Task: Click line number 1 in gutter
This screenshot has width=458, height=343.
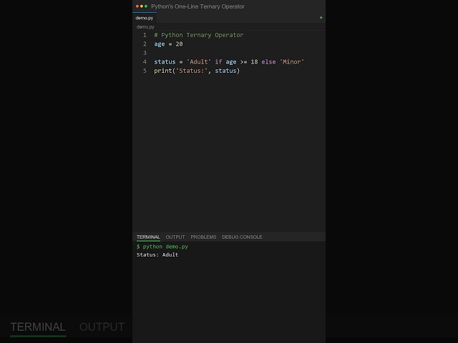Action: 145,35
